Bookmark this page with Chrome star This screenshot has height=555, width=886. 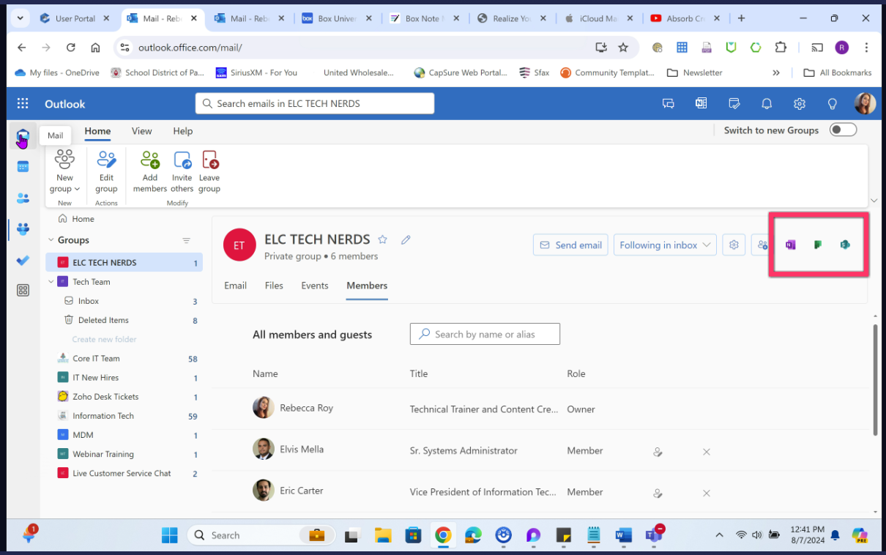click(x=623, y=47)
